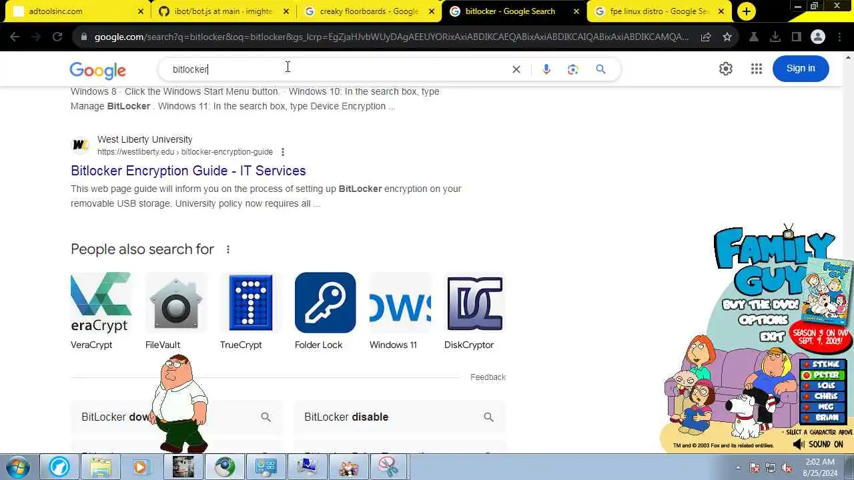Click the muted volume tray icon
Viewport: 854px width, 480px height.
[787, 468]
